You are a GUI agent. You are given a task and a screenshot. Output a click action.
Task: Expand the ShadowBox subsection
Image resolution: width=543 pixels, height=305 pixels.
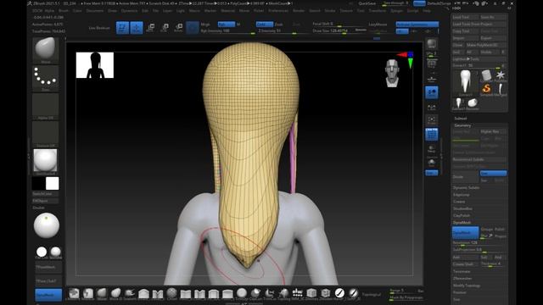click(x=462, y=208)
